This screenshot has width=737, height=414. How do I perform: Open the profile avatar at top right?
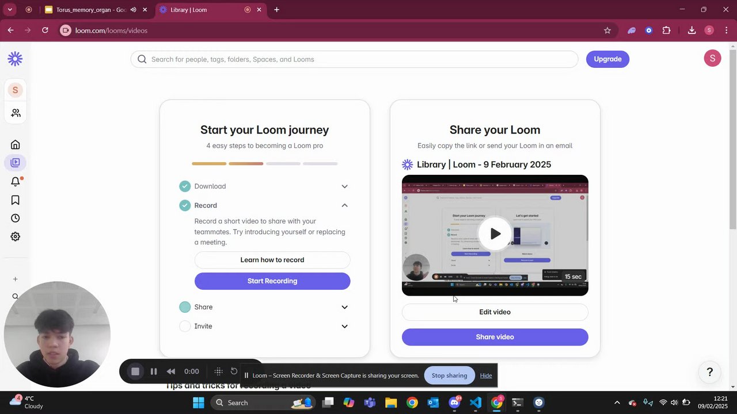tap(712, 58)
